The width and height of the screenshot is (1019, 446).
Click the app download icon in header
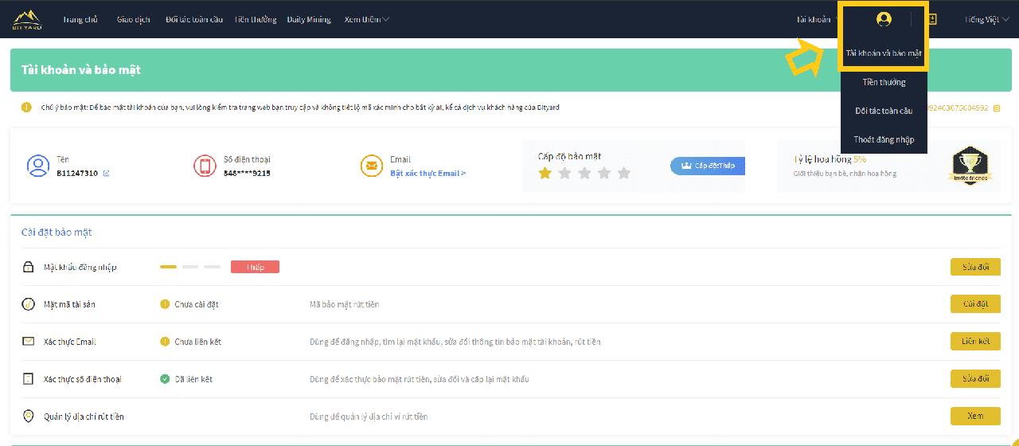click(x=932, y=19)
